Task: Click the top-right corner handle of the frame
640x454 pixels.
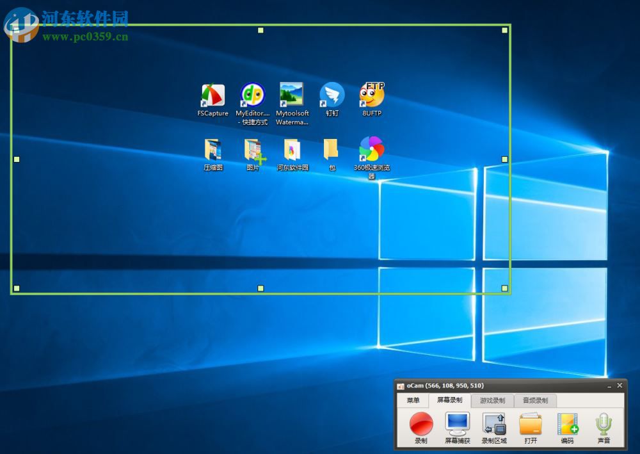Action: point(504,30)
